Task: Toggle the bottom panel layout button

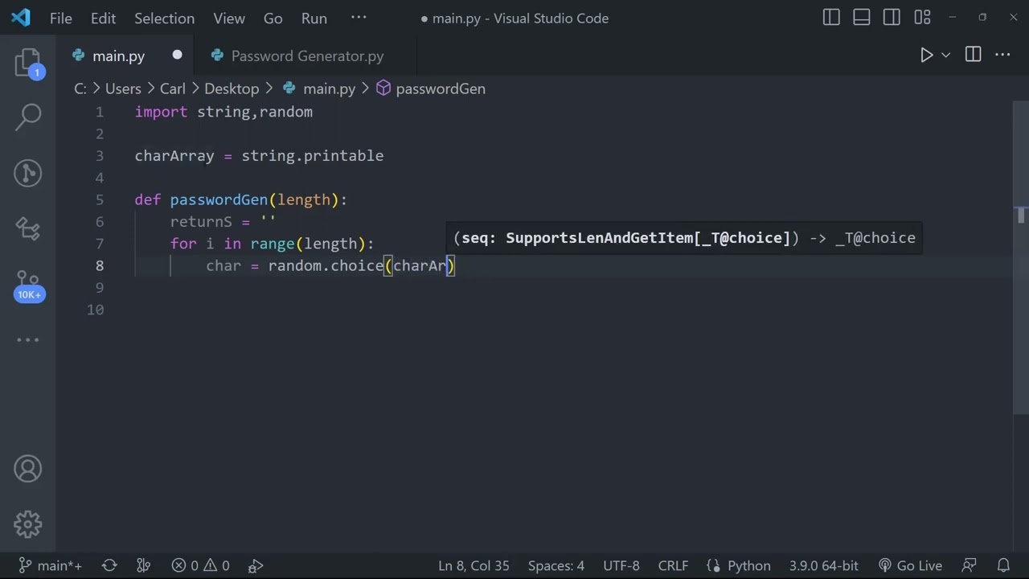Action: click(x=861, y=18)
